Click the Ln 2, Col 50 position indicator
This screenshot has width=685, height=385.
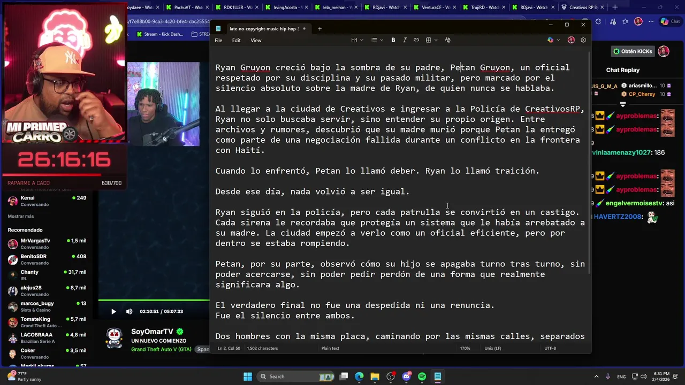point(229,348)
